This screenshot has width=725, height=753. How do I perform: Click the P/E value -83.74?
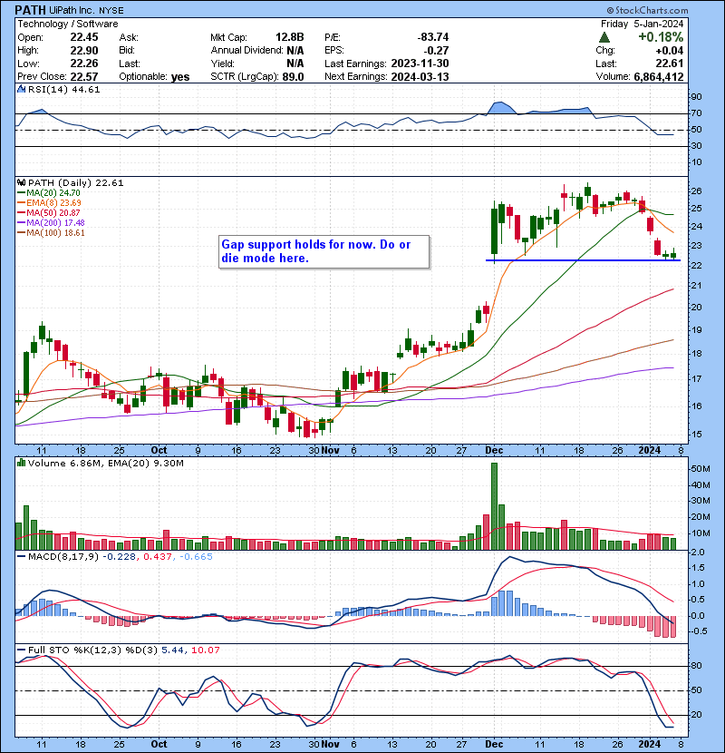pyautogui.click(x=433, y=37)
